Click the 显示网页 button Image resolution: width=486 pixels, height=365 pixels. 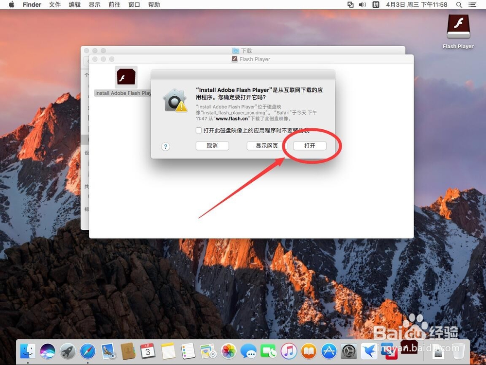(x=266, y=146)
